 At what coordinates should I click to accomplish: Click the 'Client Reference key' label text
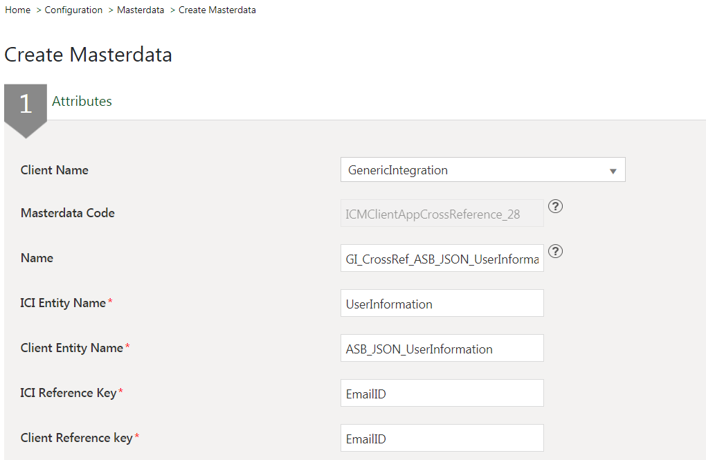[76, 438]
